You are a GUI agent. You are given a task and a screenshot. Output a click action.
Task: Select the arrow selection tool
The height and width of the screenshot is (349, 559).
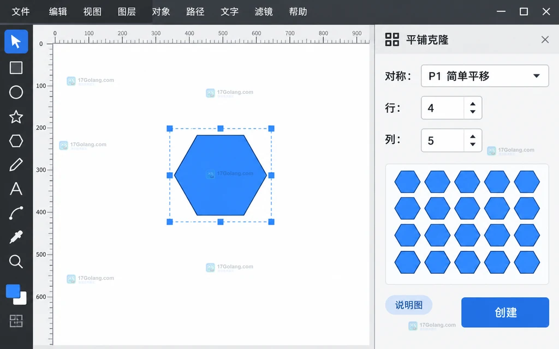[x=16, y=41]
